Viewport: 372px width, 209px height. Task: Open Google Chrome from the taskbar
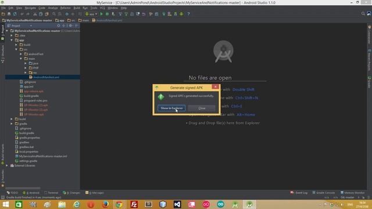coord(119,204)
